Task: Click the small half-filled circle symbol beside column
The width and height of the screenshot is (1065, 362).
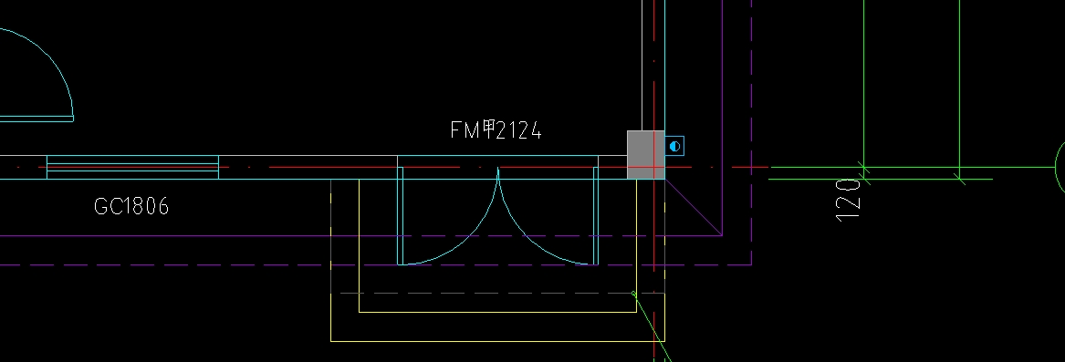Action: [674, 146]
